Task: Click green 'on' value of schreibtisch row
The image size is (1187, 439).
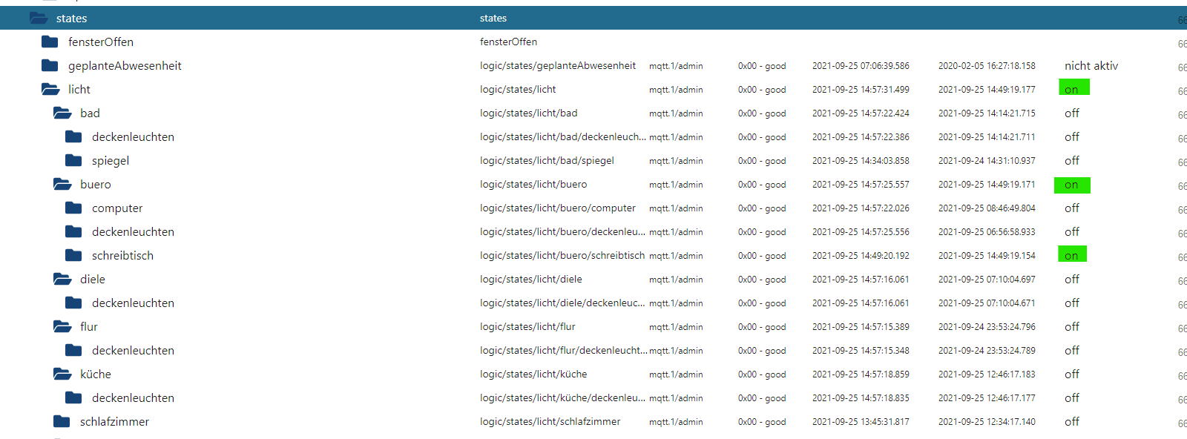Action: pyautogui.click(x=1073, y=254)
